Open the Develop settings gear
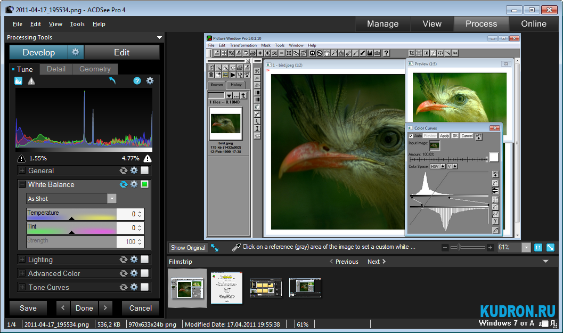Image resolution: width=563 pixels, height=333 pixels. coord(76,52)
